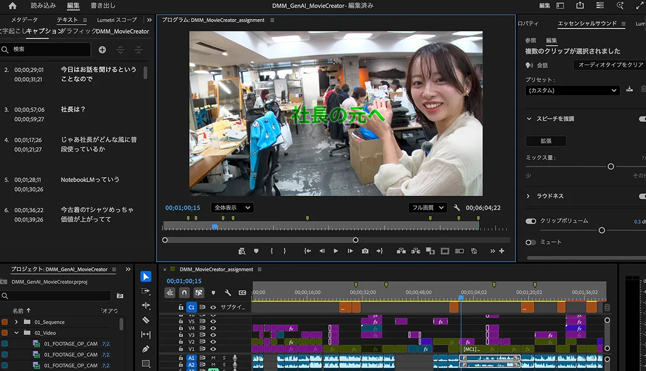
Task: Collapse the スピーチを強調 section
Action: tap(529, 119)
